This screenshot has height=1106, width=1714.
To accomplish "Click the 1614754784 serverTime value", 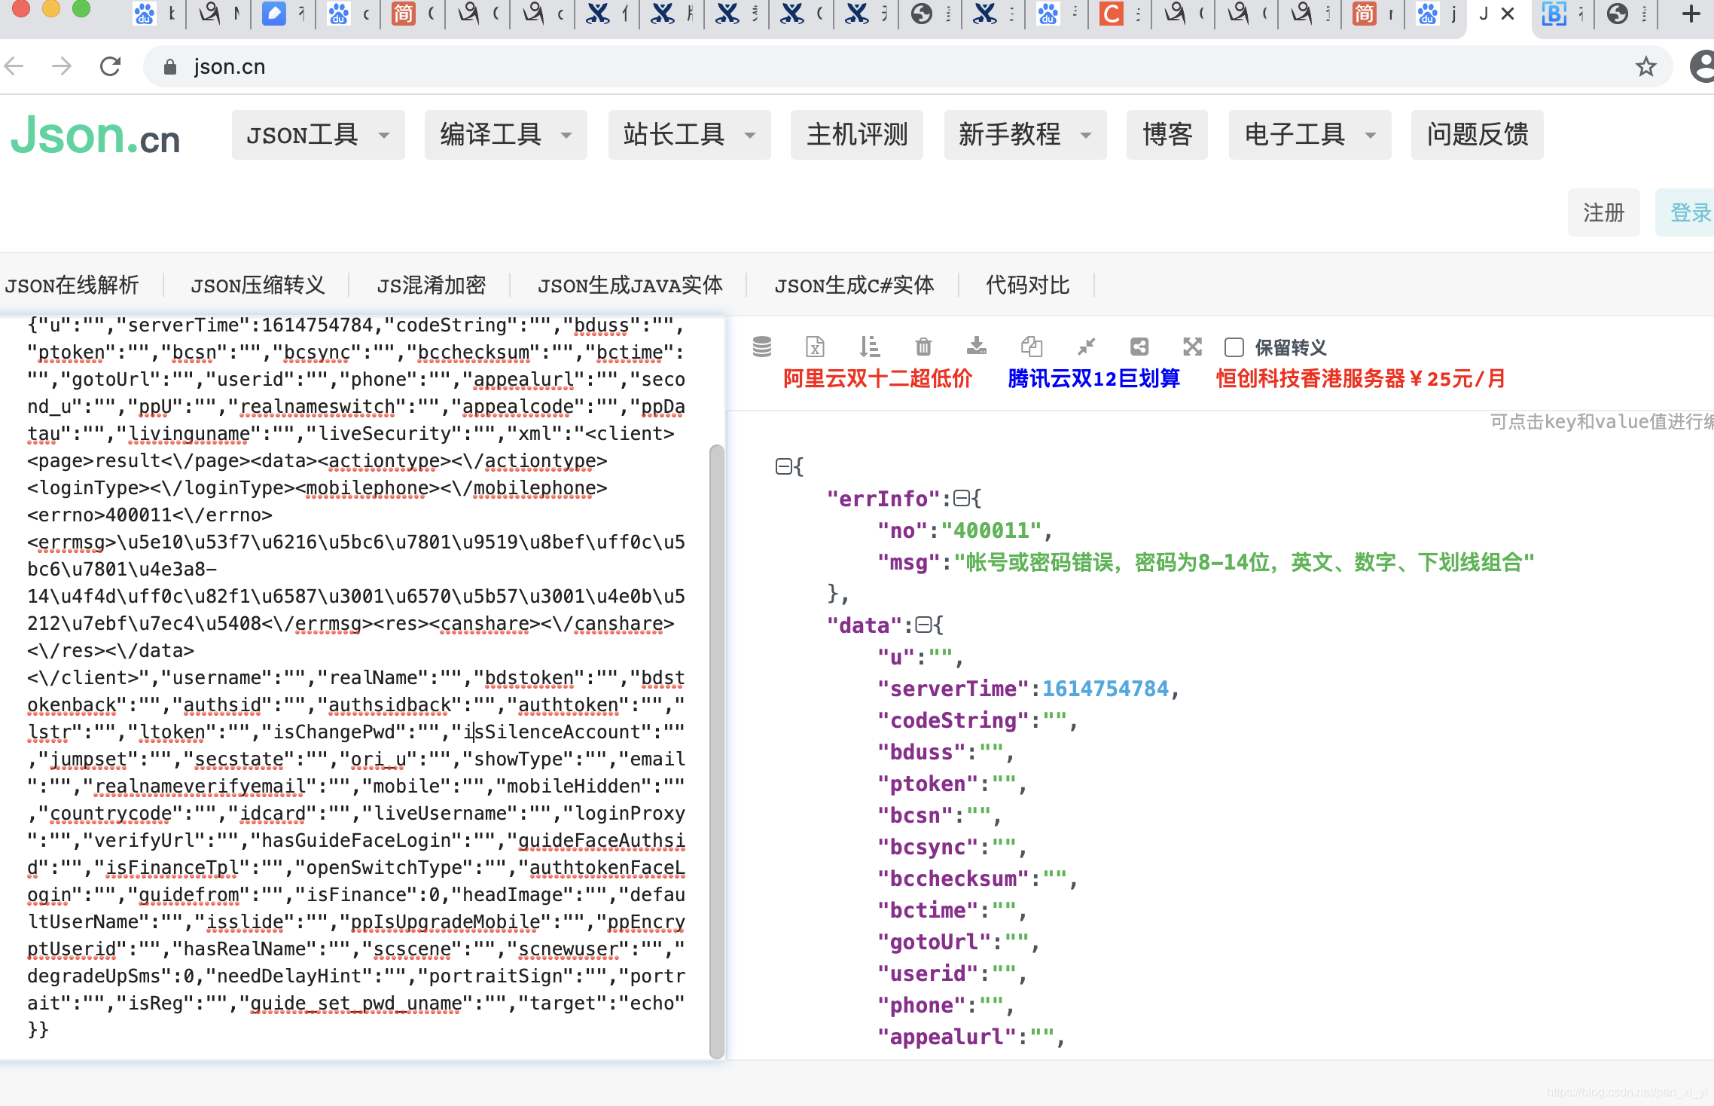I will 1106,689.
